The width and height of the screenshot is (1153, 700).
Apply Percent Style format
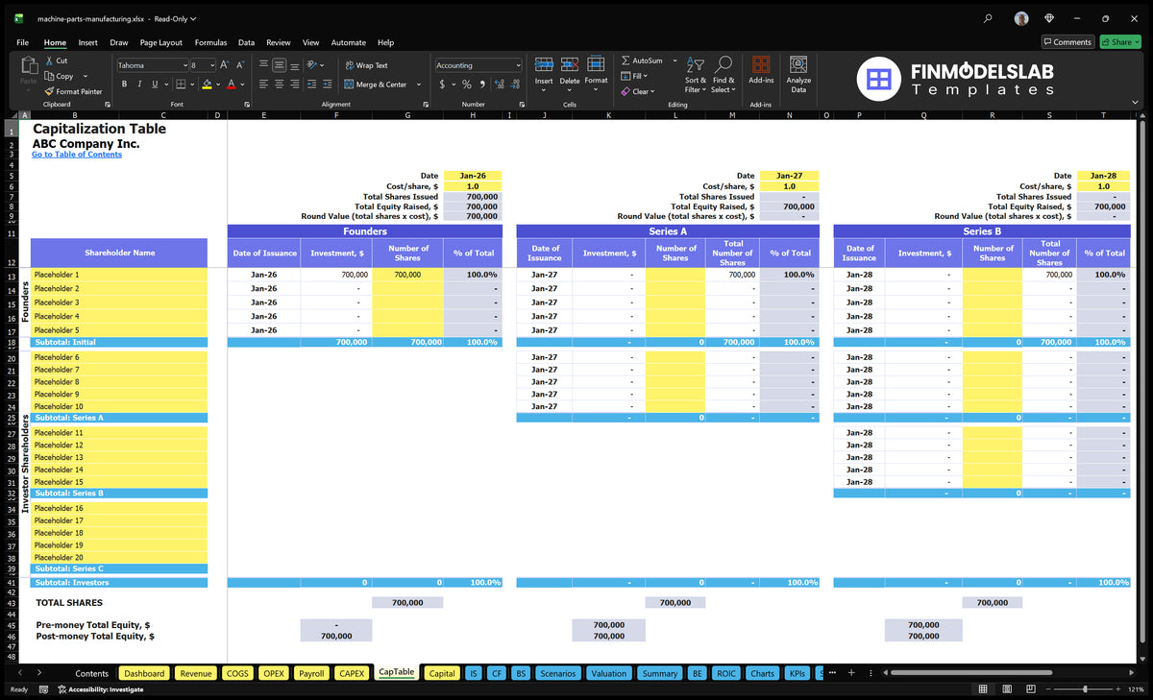(467, 84)
